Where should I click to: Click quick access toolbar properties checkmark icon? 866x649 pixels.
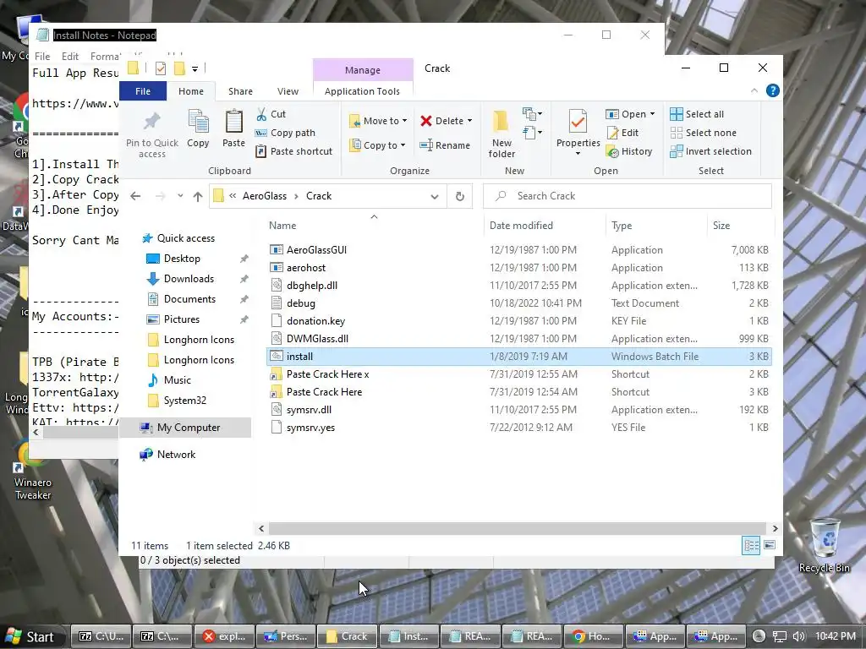point(161,68)
